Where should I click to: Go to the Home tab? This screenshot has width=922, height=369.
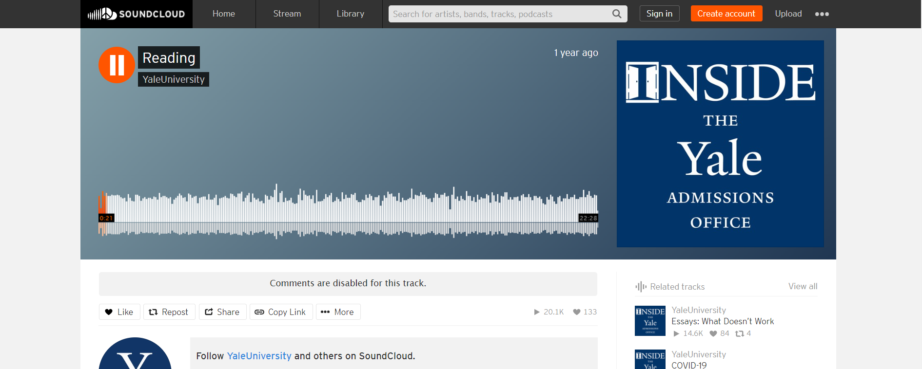coord(224,14)
